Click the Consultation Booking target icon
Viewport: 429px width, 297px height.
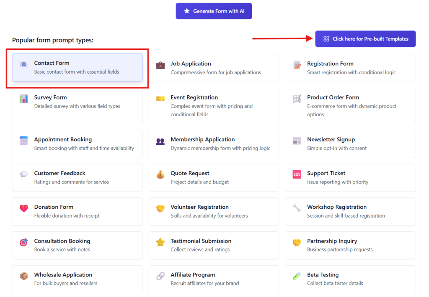(x=24, y=242)
